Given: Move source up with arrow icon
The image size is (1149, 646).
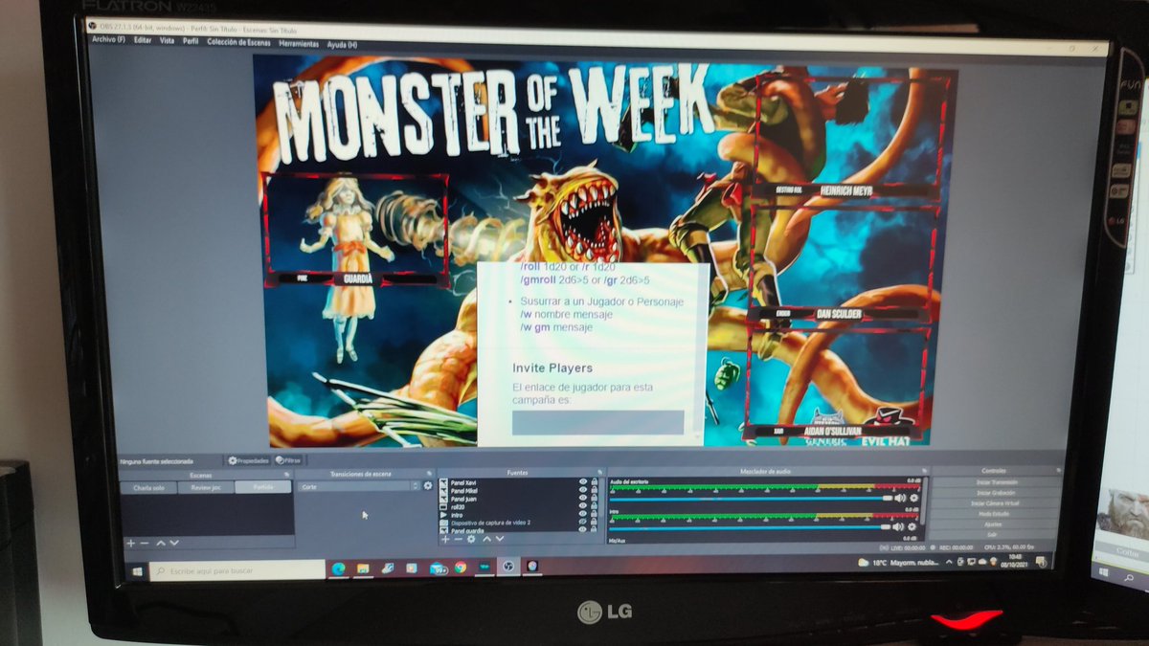Looking at the screenshot, I should click(486, 539).
